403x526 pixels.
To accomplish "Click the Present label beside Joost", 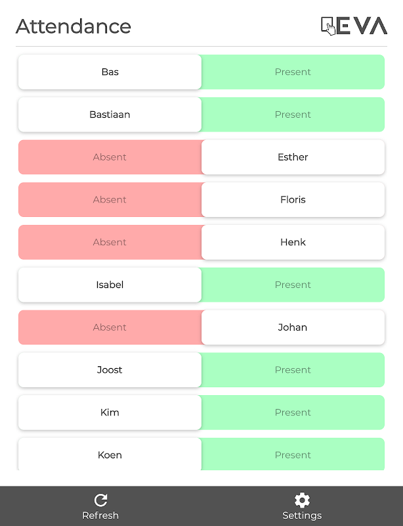I will point(293,370).
